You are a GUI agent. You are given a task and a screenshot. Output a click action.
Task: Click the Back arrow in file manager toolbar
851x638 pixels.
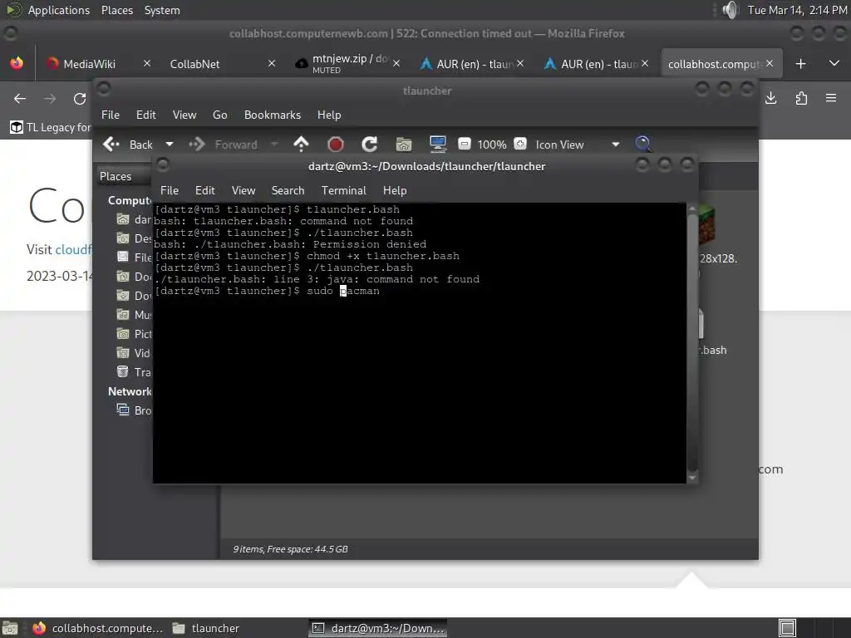pos(111,145)
